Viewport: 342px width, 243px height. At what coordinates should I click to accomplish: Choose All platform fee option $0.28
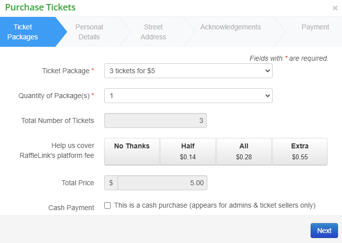click(244, 151)
